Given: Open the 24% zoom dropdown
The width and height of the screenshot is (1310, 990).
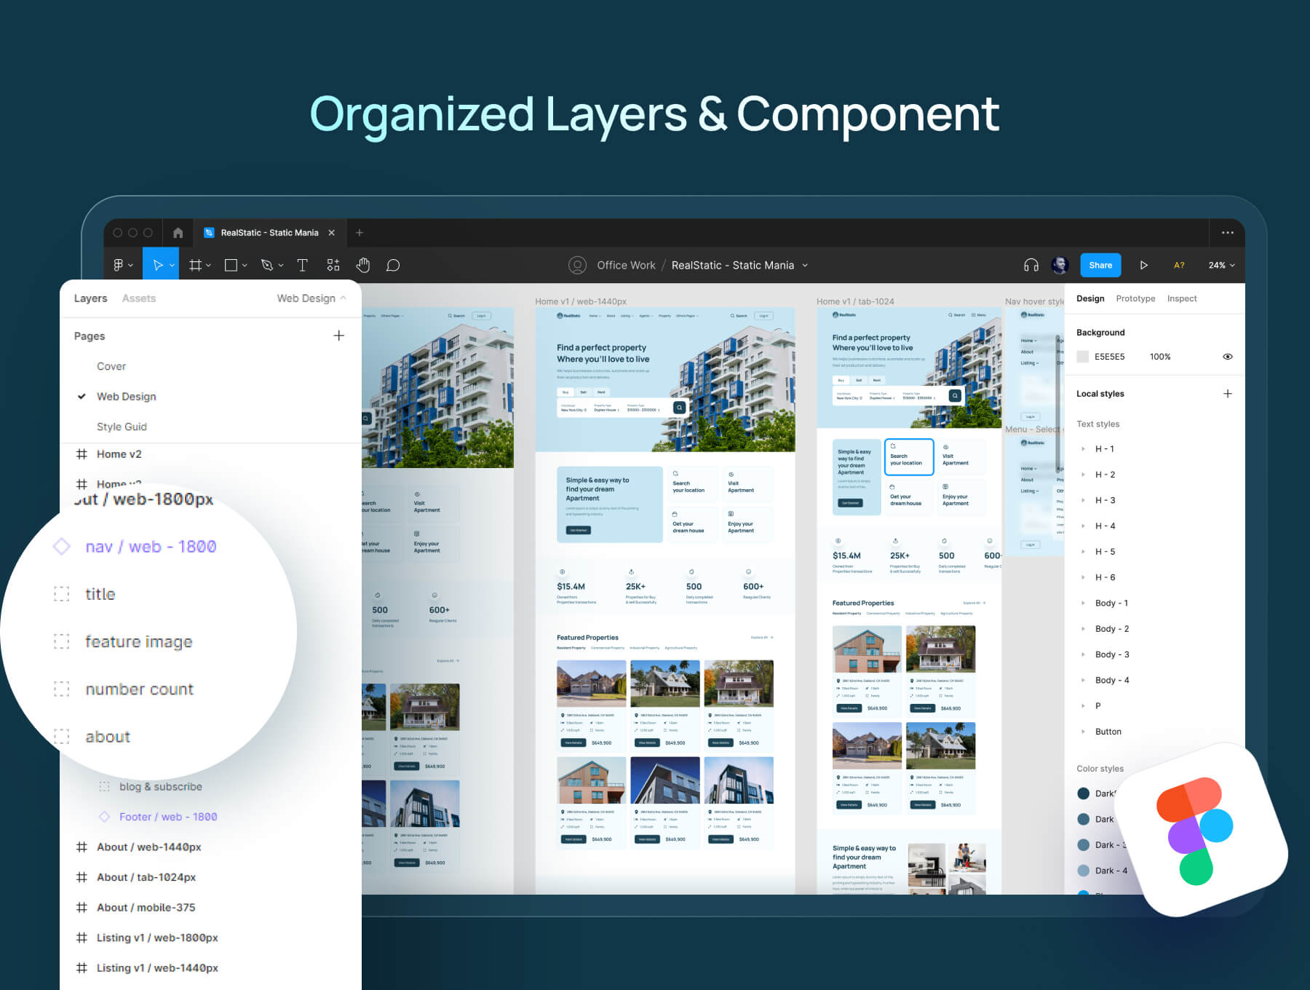Looking at the screenshot, I should [x=1221, y=266].
